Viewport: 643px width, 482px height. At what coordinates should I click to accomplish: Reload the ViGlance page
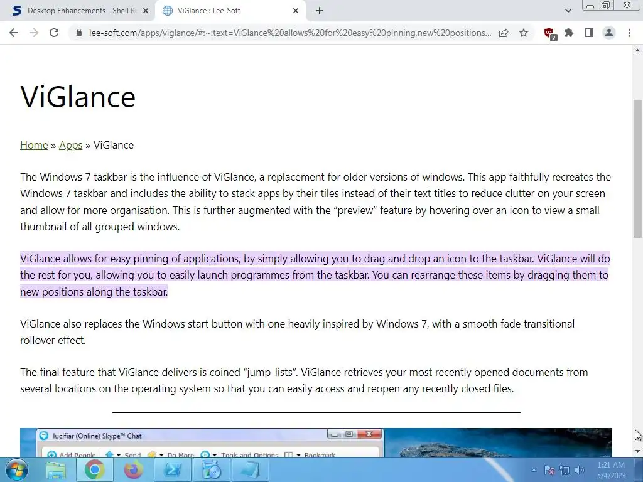coord(54,33)
